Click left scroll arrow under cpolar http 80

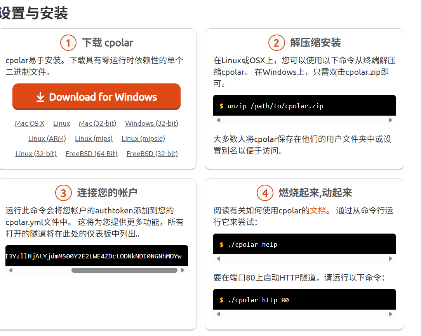[x=219, y=314]
